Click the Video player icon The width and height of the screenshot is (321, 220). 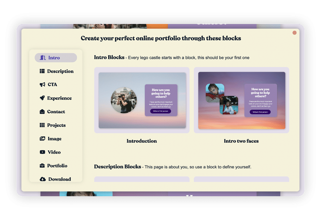42,152
